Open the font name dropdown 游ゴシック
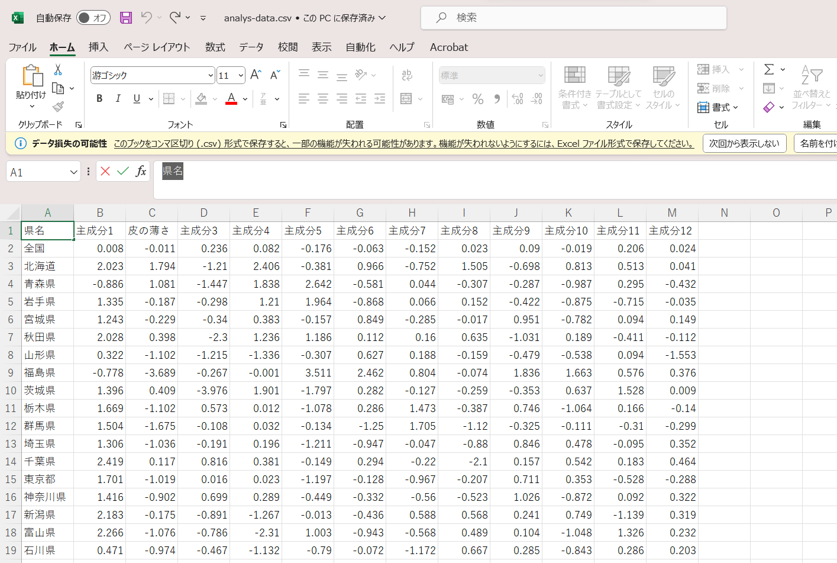The height and width of the screenshot is (563, 837). coord(211,75)
